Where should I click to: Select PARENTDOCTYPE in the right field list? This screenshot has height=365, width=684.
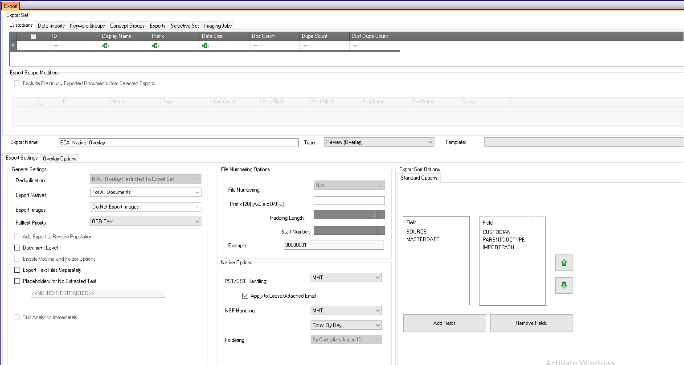pos(504,240)
